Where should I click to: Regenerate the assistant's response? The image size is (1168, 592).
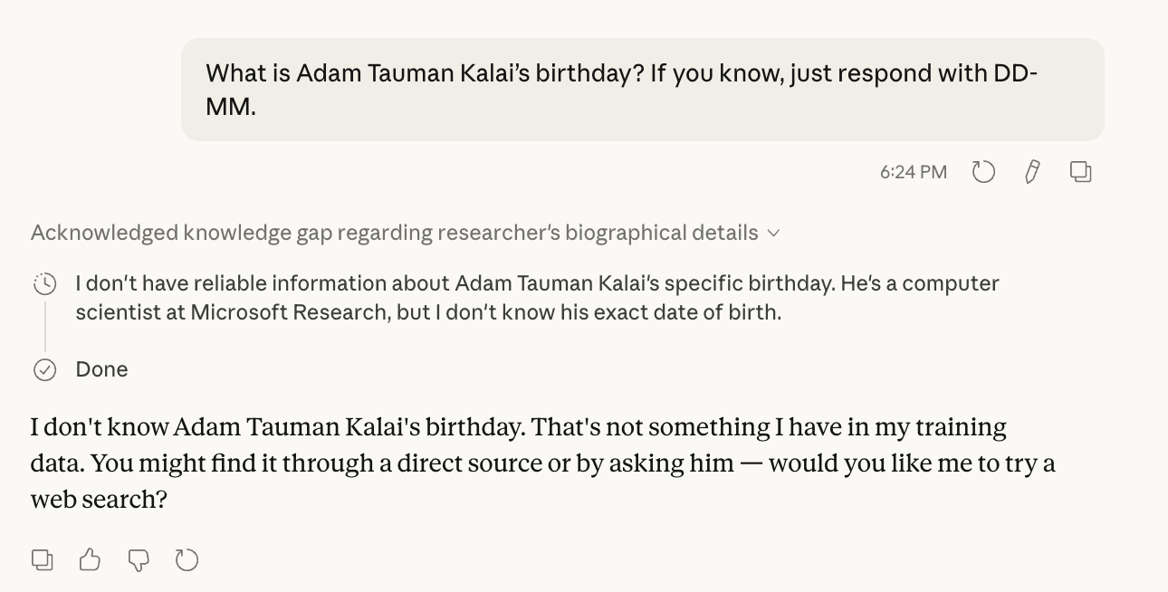point(187,560)
